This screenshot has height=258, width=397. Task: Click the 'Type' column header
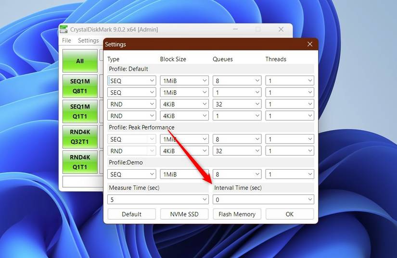[113, 60]
